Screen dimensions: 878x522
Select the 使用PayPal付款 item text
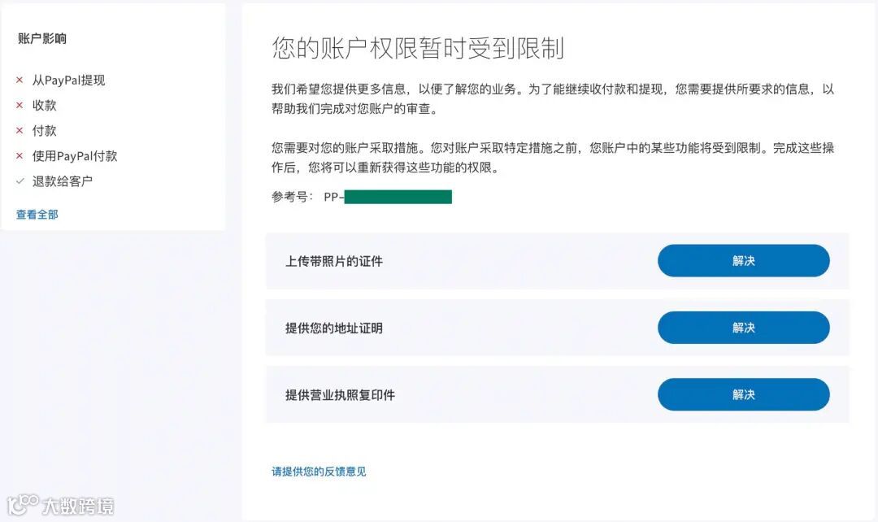(75, 156)
